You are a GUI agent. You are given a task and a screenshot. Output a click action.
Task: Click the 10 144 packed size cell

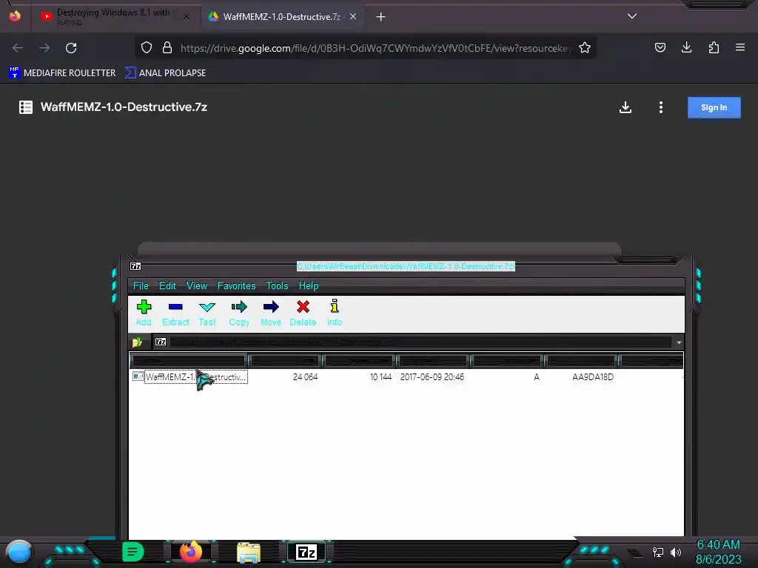click(x=380, y=376)
